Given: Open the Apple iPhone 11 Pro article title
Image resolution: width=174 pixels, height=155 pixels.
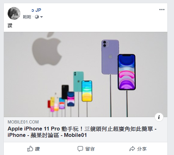Looking at the screenshot, I should click(82, 132).
